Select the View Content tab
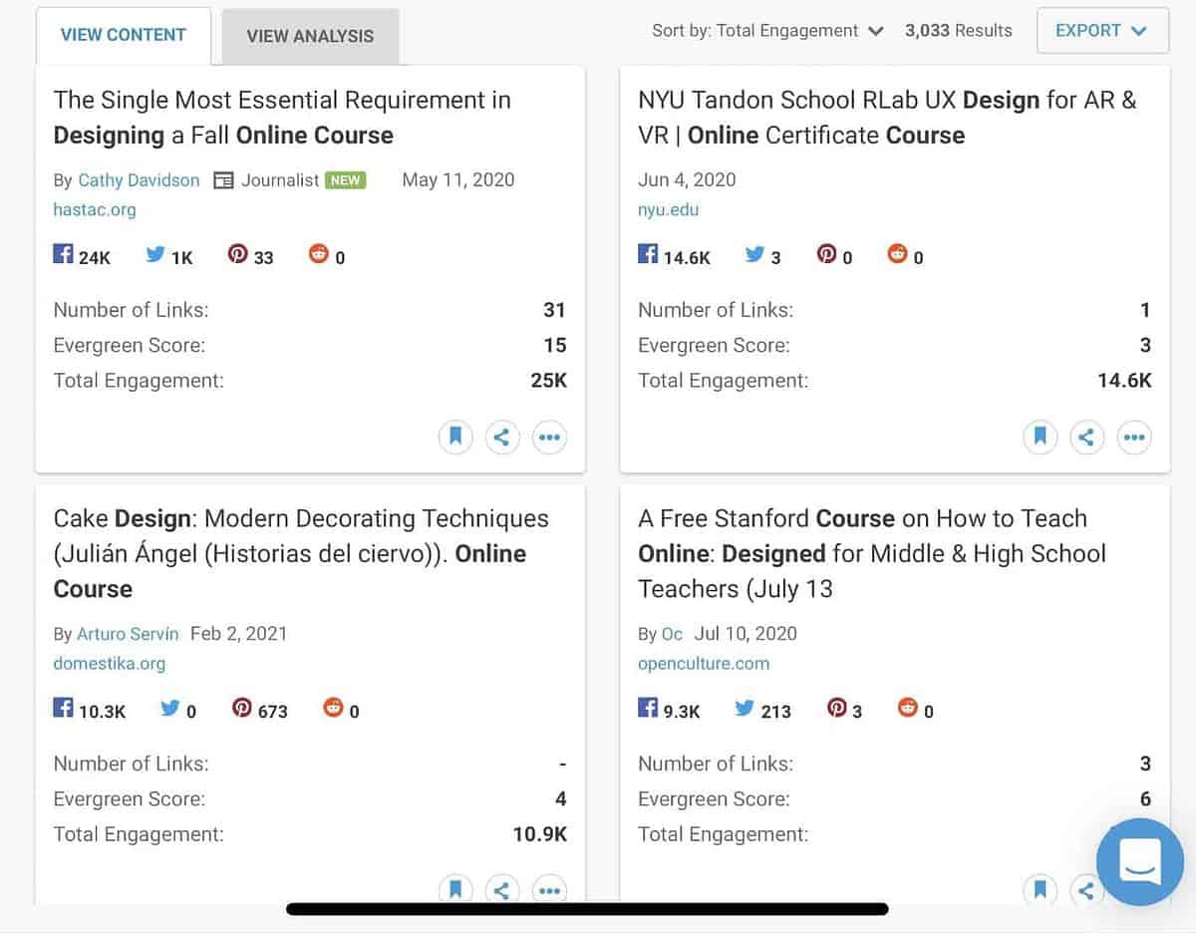This screenshot has height=934, width=1196. 124,35
